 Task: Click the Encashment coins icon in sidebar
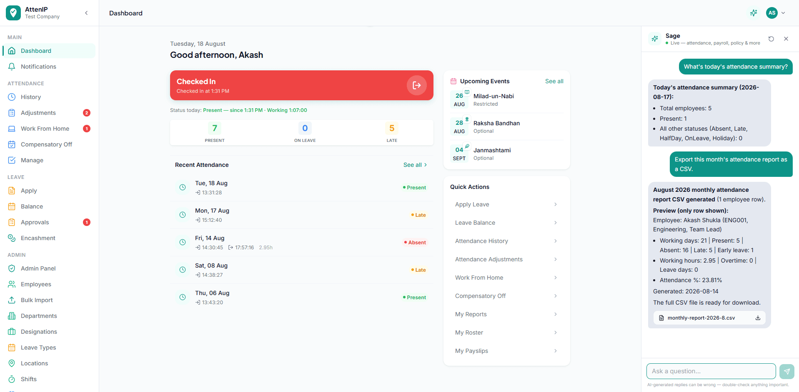tap(12, 238)
